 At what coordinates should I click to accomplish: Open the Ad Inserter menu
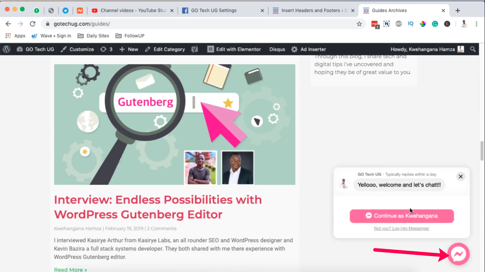pos(309,49)
